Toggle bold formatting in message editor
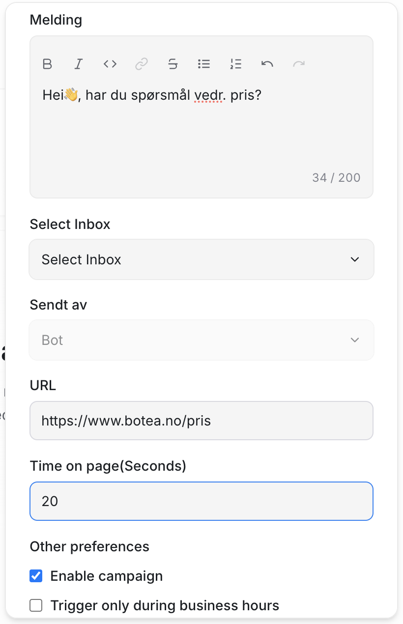403x624 pixels. pyautogui.click(x=47, y=64)
